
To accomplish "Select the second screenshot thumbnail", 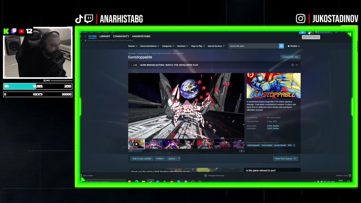I will 154,144.
